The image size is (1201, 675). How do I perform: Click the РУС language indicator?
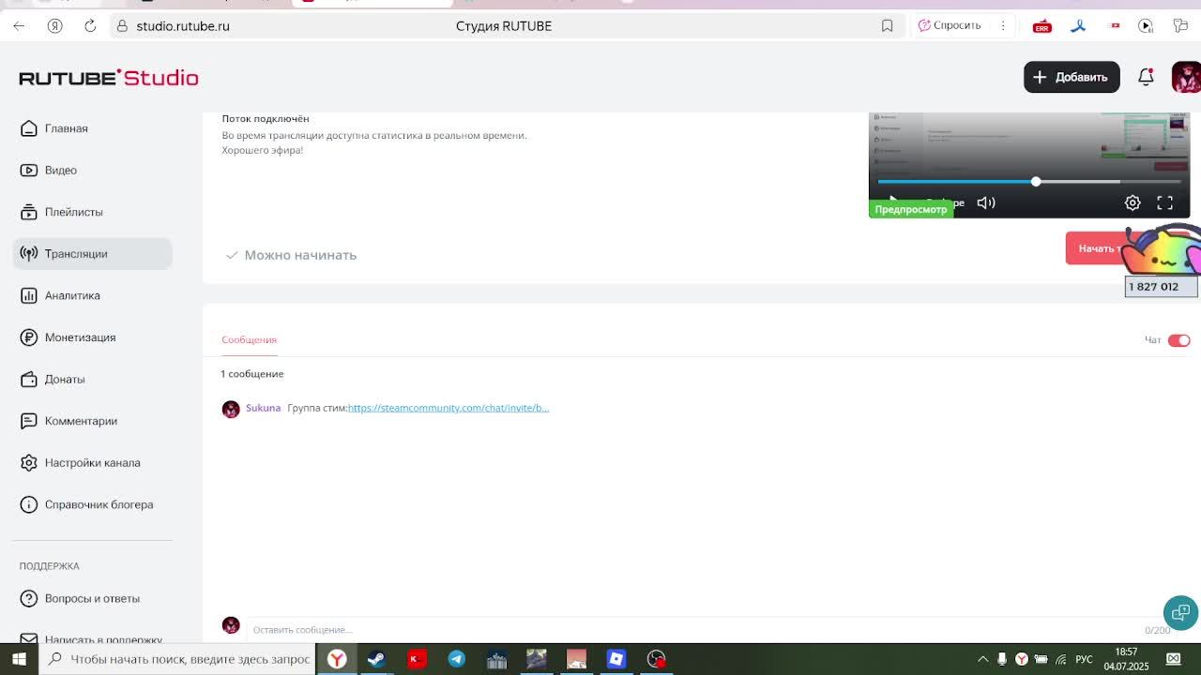tap(1084, 659)
